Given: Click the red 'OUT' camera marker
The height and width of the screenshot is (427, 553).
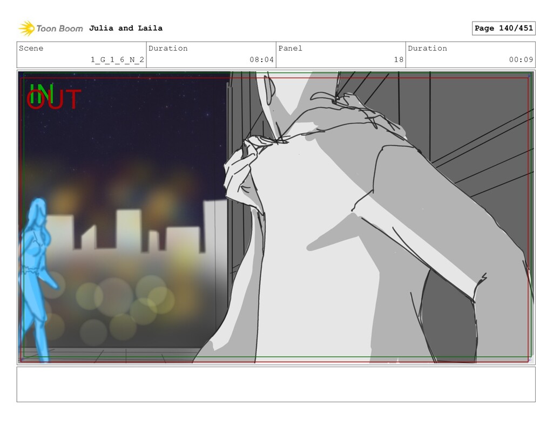Looking at the screenshot, I should pos(54,99).
